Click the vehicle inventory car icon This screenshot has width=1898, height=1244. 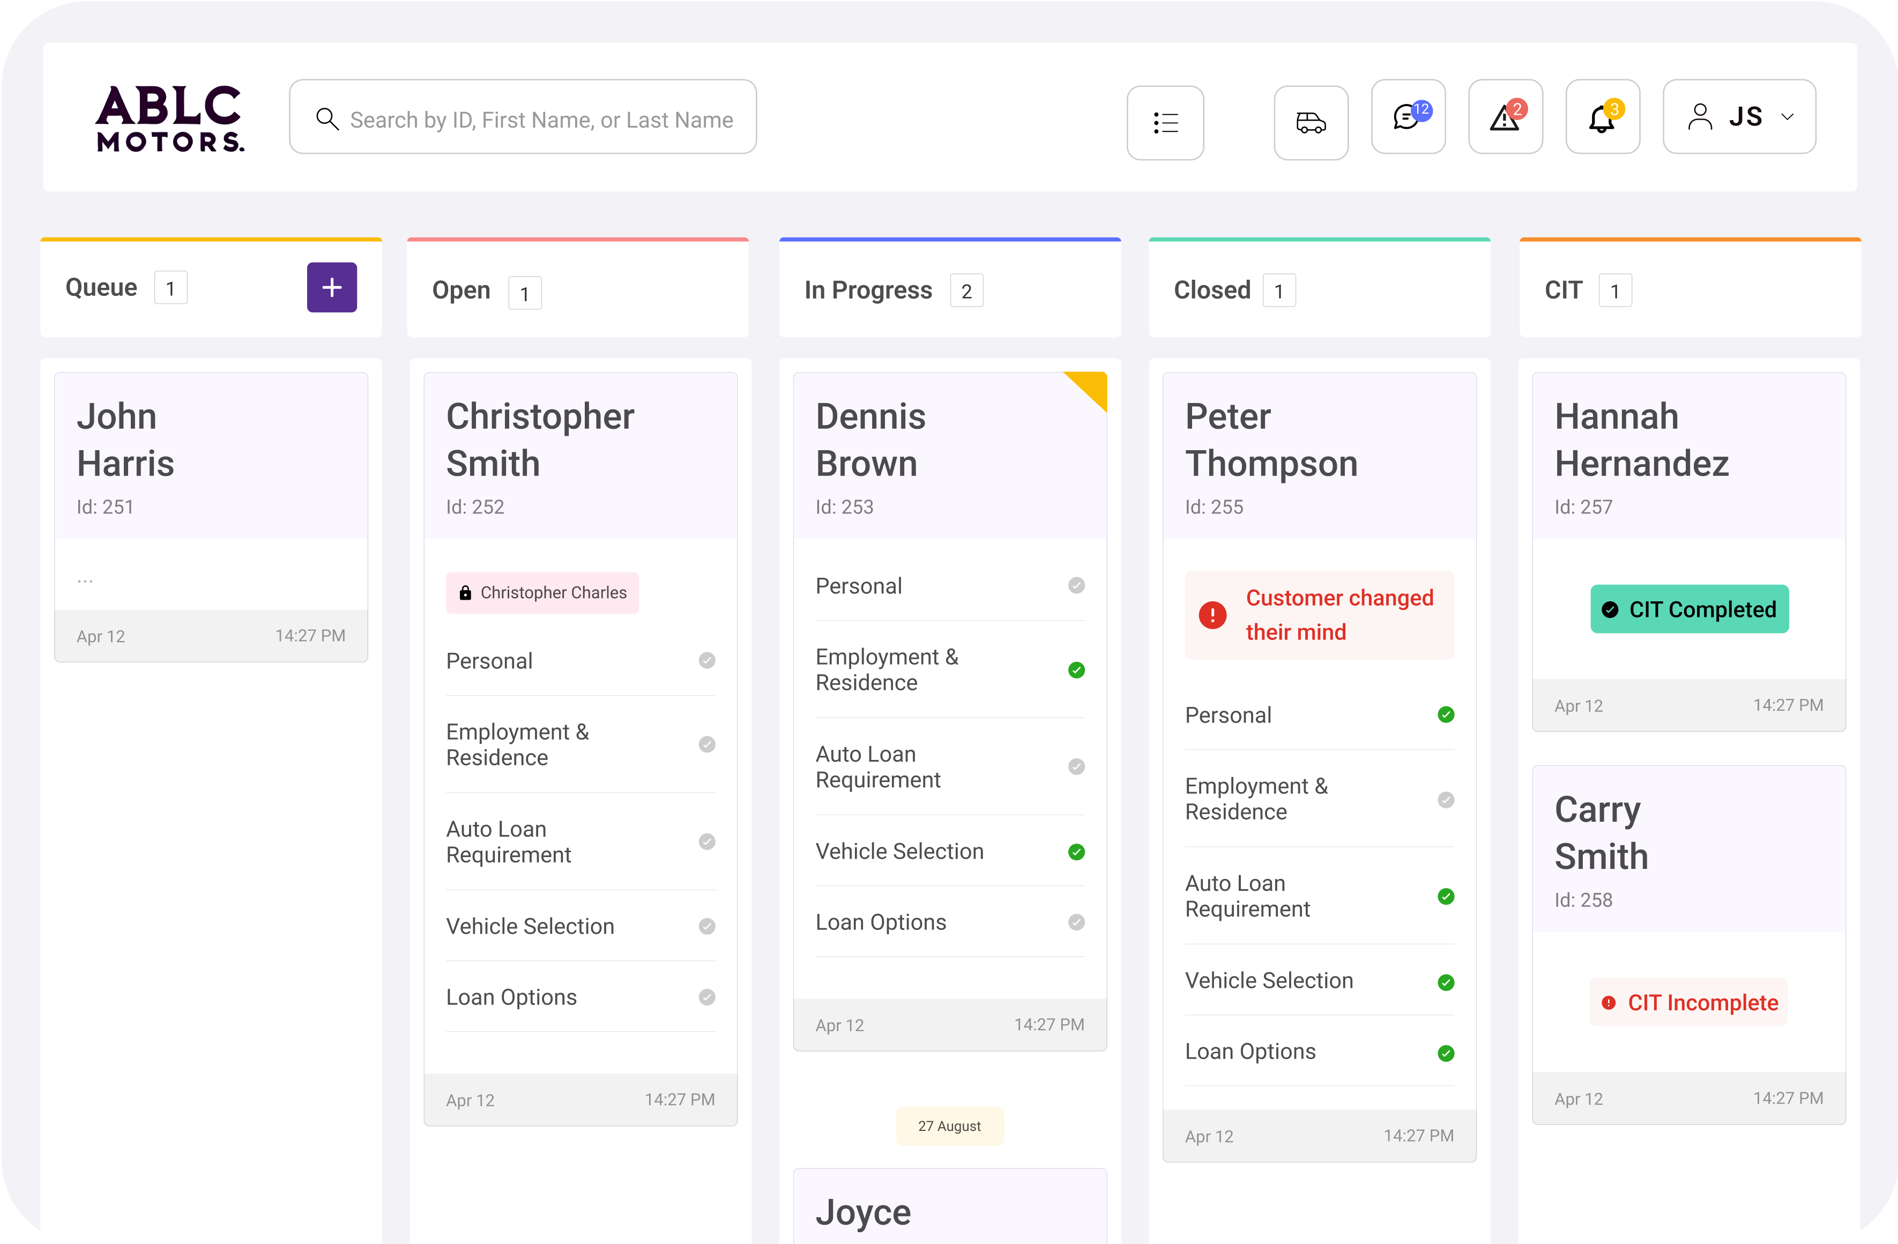coord(1310,122)
